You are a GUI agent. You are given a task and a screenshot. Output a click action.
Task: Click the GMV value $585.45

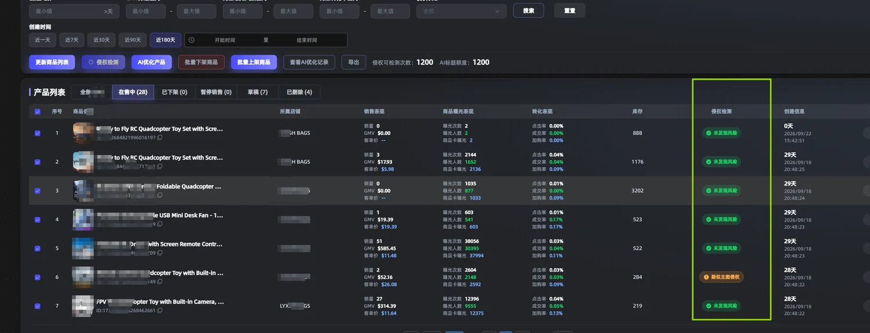pyautogui.click(x=386, y=248)
